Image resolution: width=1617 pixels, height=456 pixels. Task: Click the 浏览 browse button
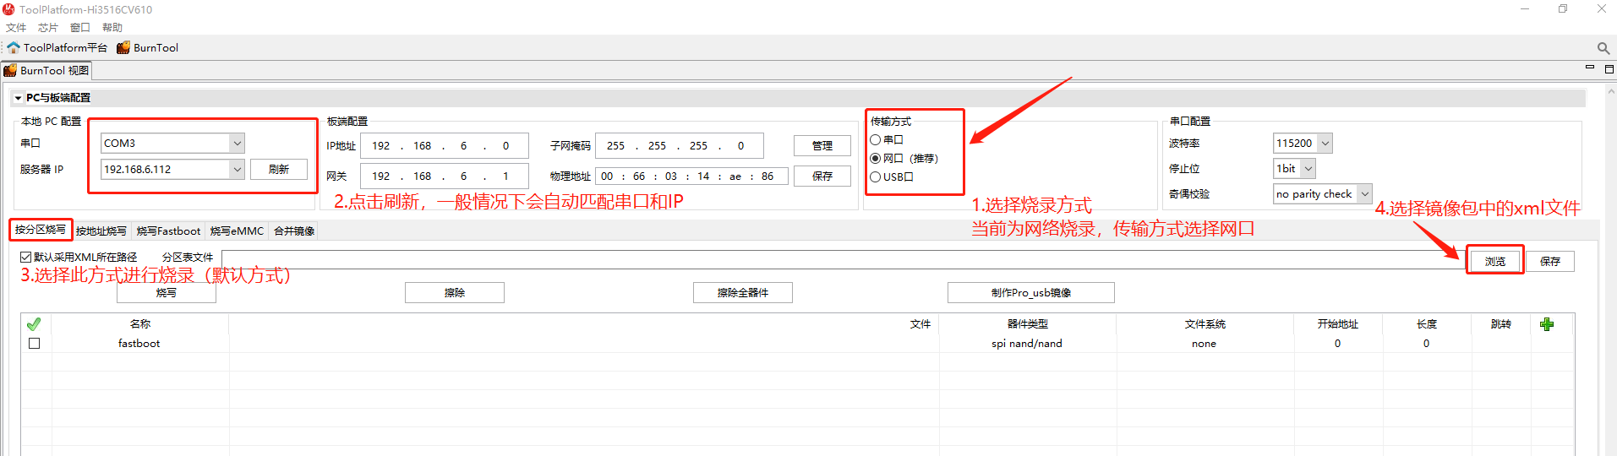(x=1494, y=262)
